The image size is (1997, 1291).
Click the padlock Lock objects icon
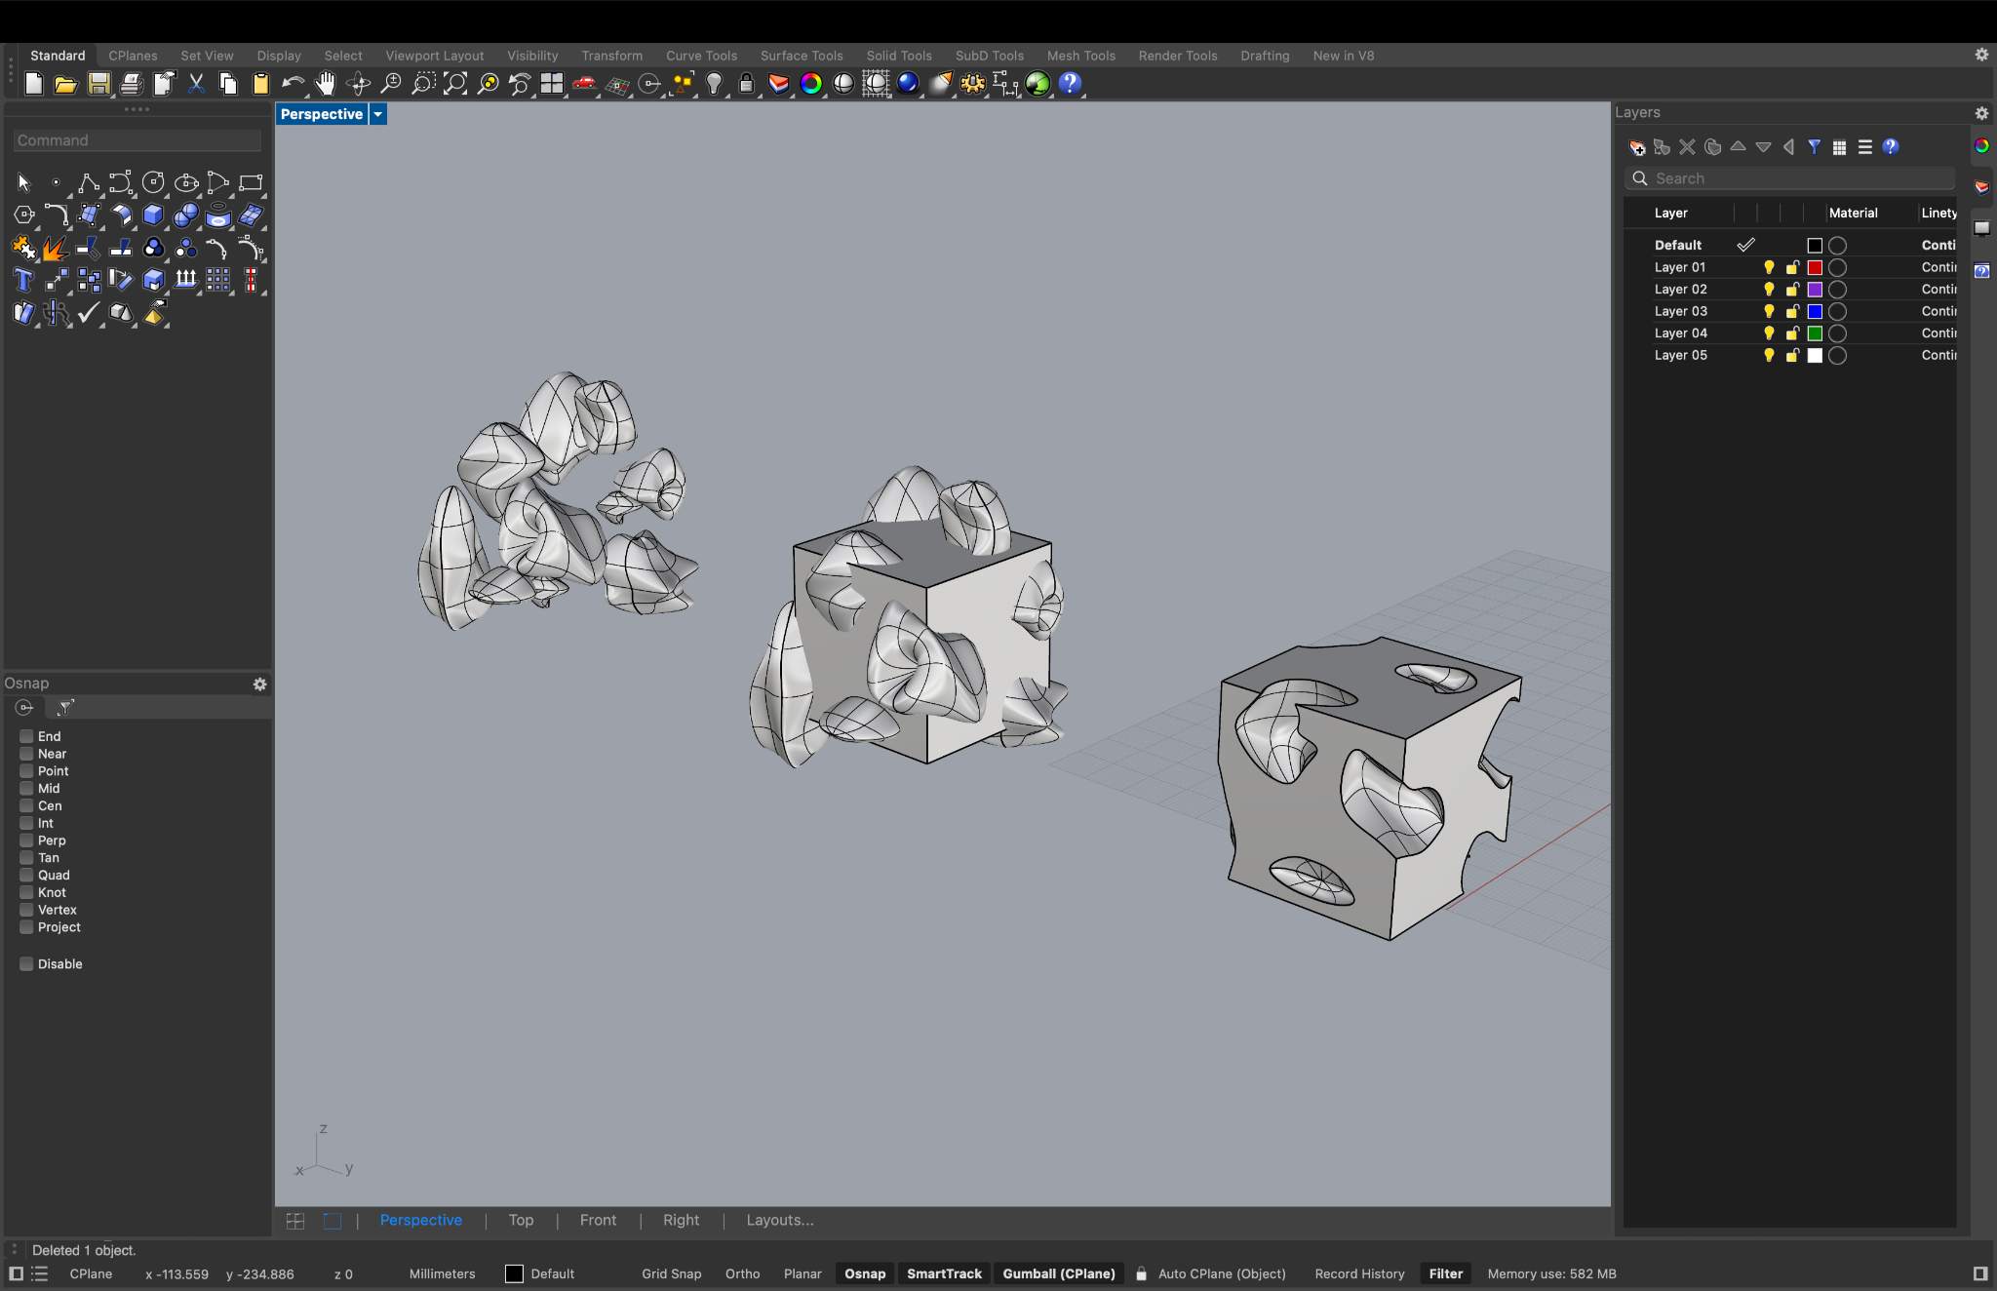click(746, 84)
